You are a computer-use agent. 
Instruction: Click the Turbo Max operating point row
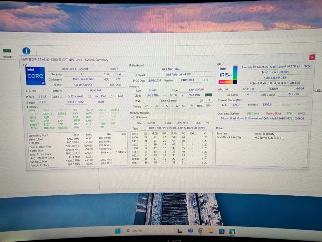tap(78, 150)
